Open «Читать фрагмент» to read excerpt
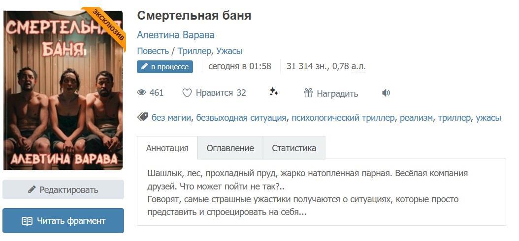The height and width of the screenshot is (241, 519). [x=63, y=221]
